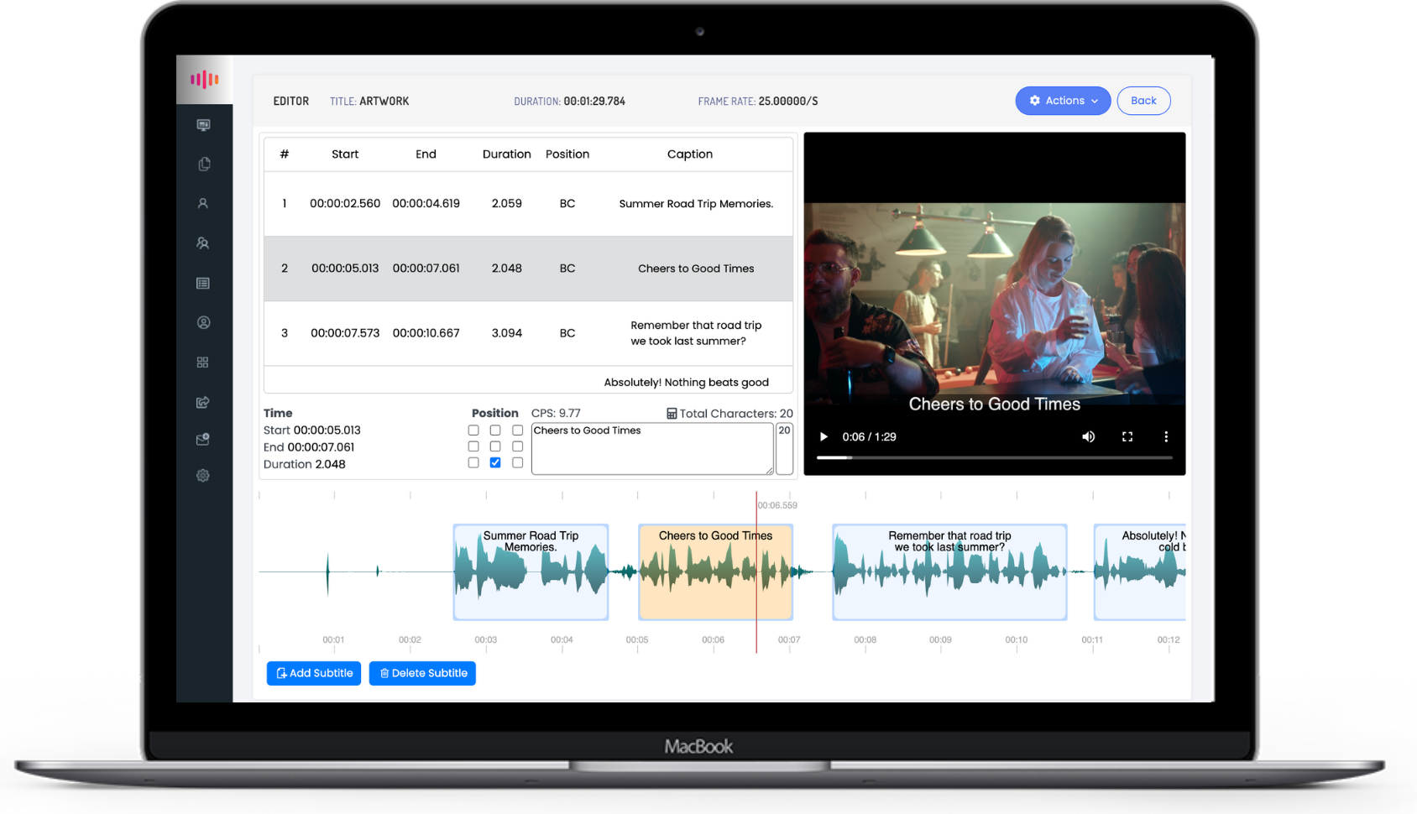Click the mail notification icon in sidebar
1417x814 pixels.
[x=203, y=440]
